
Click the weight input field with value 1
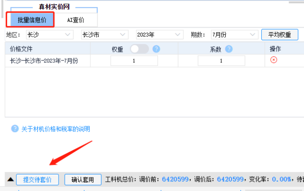point(134,61)
